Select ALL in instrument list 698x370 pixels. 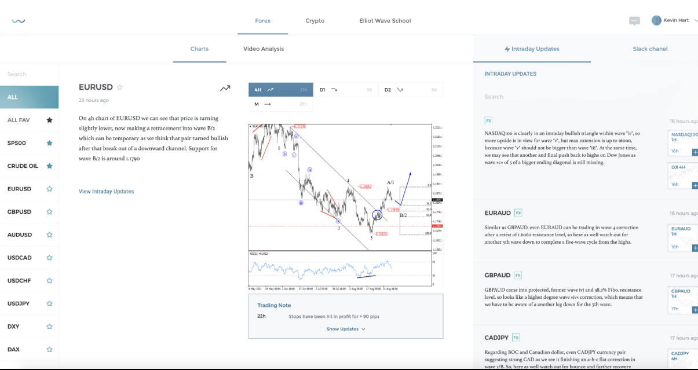pyautogui.click(x=29, y=97)
